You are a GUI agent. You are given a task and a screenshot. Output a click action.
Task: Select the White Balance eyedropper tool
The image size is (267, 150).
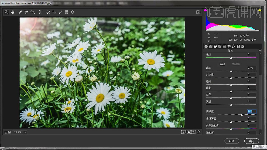click(20, 12)
